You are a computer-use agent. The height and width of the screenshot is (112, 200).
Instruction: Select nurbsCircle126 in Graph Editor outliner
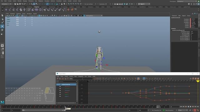[66, 84]
